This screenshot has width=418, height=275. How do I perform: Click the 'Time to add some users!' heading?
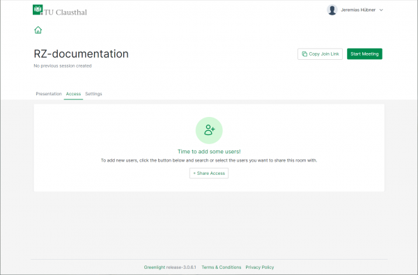pyautogui.click(x=209, y=152)
